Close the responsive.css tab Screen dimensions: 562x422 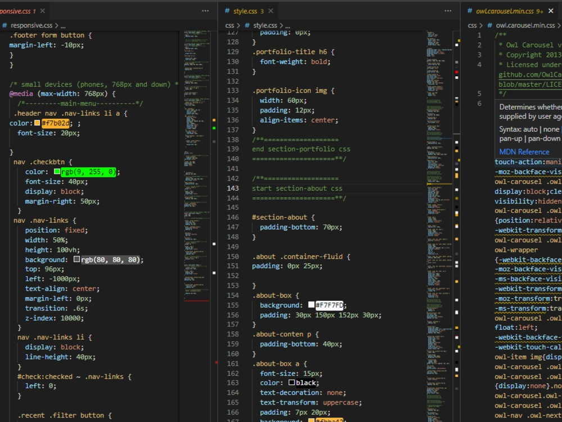43,11
